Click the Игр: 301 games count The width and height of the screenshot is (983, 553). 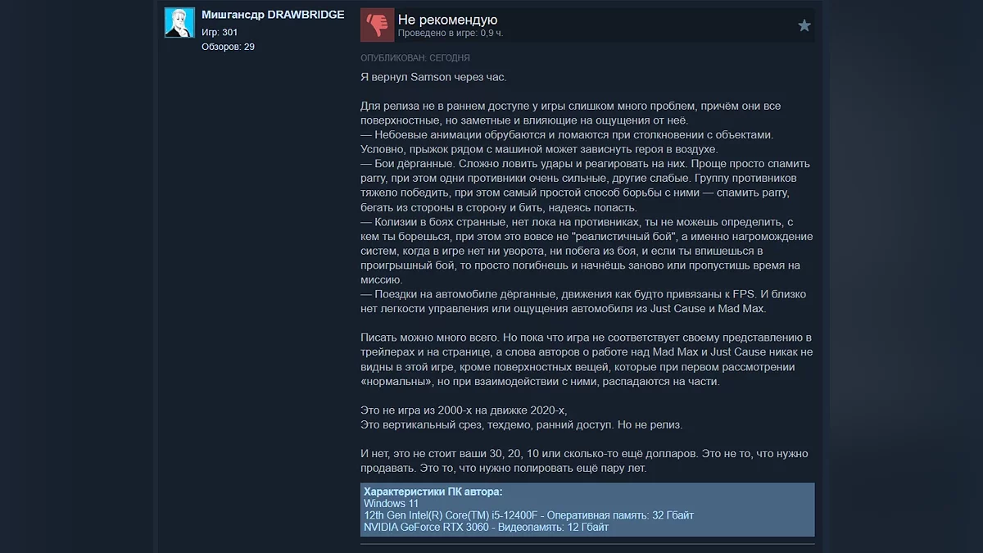[220, 32]
